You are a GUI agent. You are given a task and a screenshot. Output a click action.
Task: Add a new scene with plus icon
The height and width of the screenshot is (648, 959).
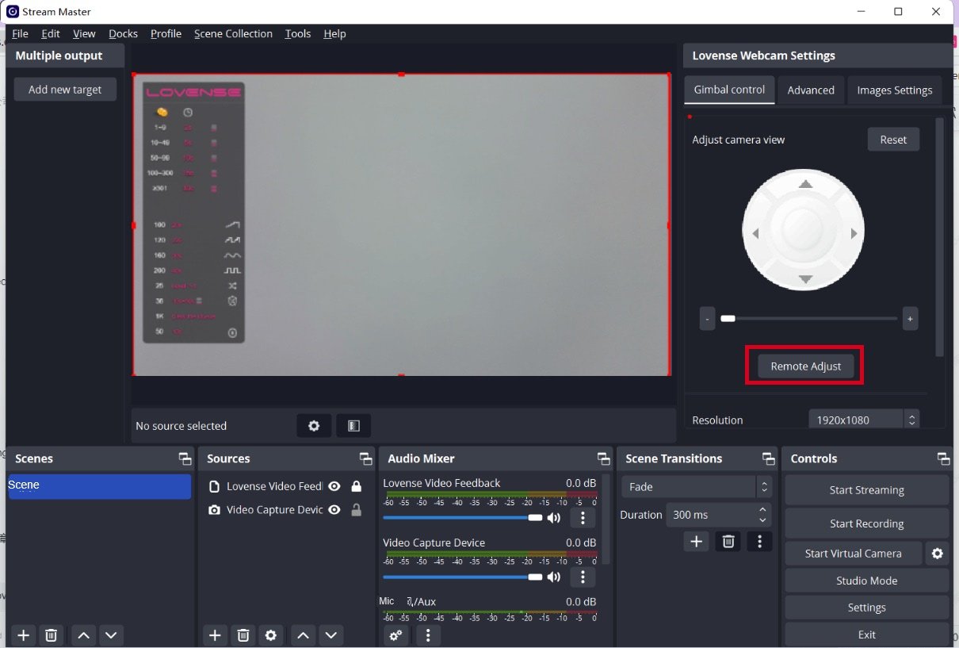(24, 635)
